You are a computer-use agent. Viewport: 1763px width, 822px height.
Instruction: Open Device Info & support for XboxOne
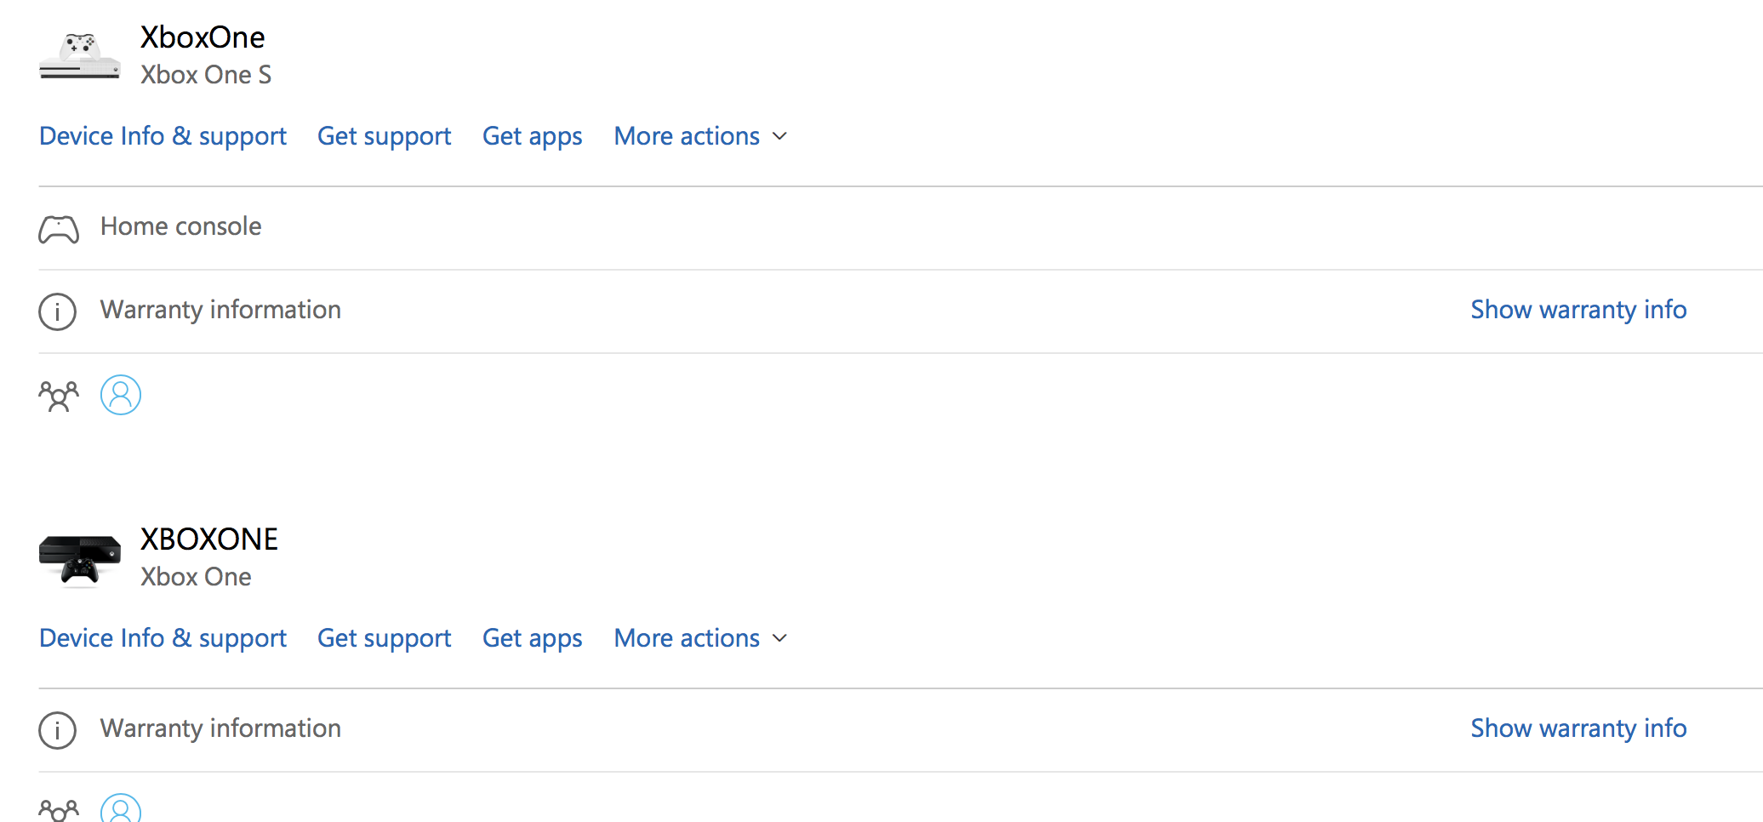tap(163, 136)
